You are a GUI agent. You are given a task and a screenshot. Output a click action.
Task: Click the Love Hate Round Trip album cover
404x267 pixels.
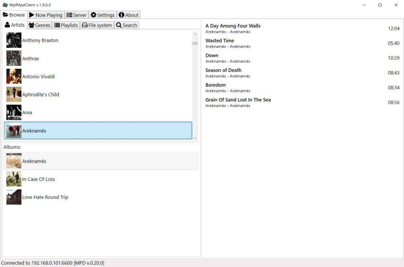[14, 197]
